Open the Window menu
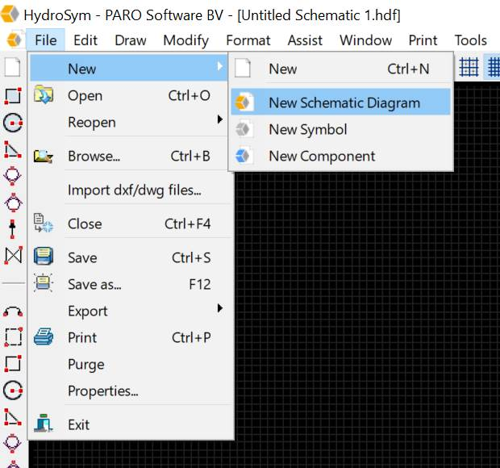 (366, 40)
